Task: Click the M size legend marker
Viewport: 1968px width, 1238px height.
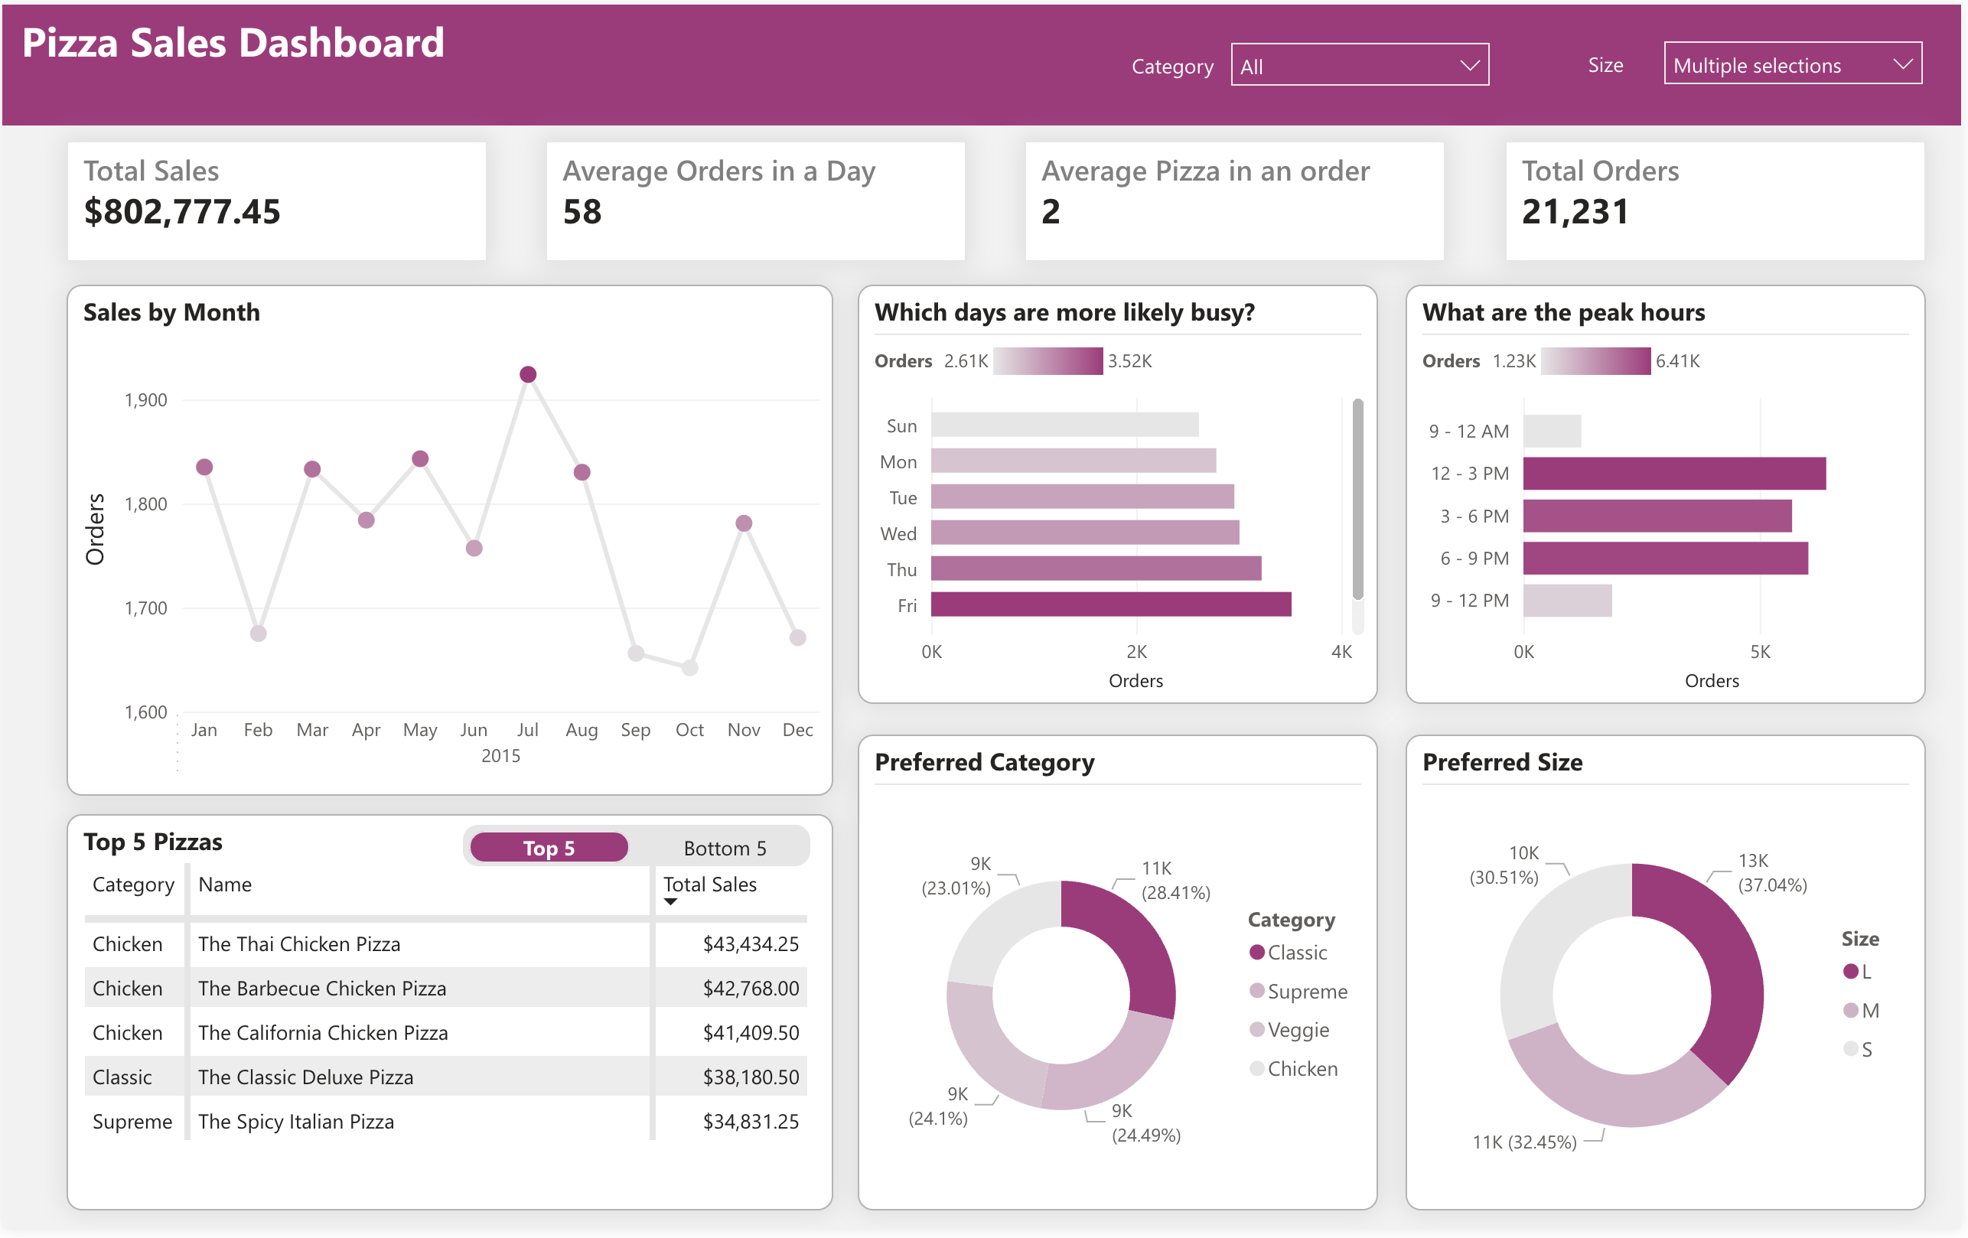Action: coord(1850,1010)
